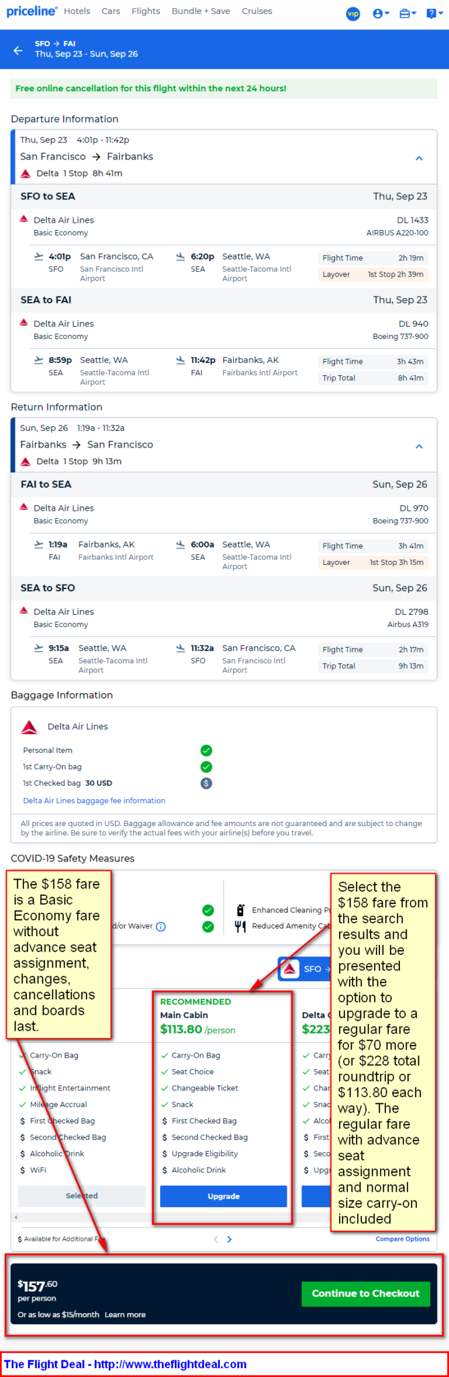Viewport: 449px width, 1377px height.
Task: Open Delta Air Lines baggage fee information link
Action: pyautogui.click(x=94, y=801)
